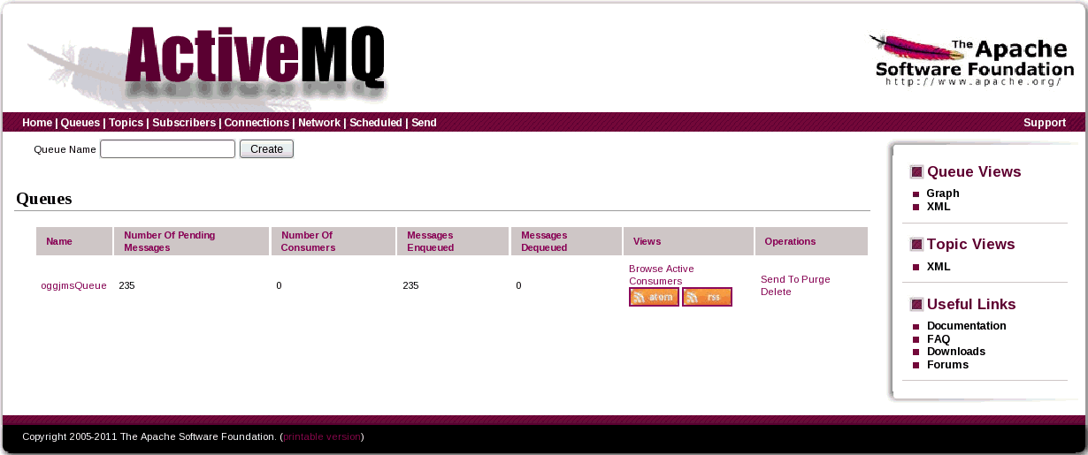Open the Subscribers menu item
Image resolution: width=1088 pixels, height=455 pixels.
click(x=184, y=123)
